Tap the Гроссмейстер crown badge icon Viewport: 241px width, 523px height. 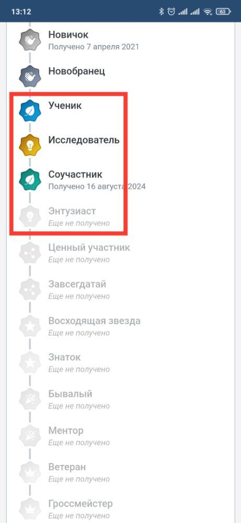point(30,509)
